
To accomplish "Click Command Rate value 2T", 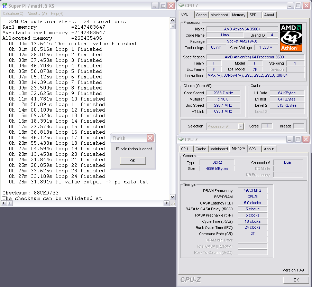I will coord(253,233).
